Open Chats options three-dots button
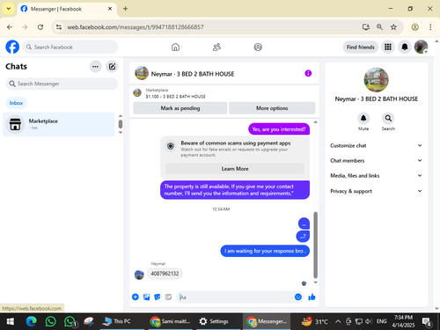This screenshot has height=330, width=440. [x=95, y=67]
